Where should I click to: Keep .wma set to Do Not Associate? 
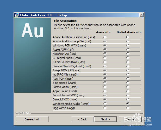(128, 104)
